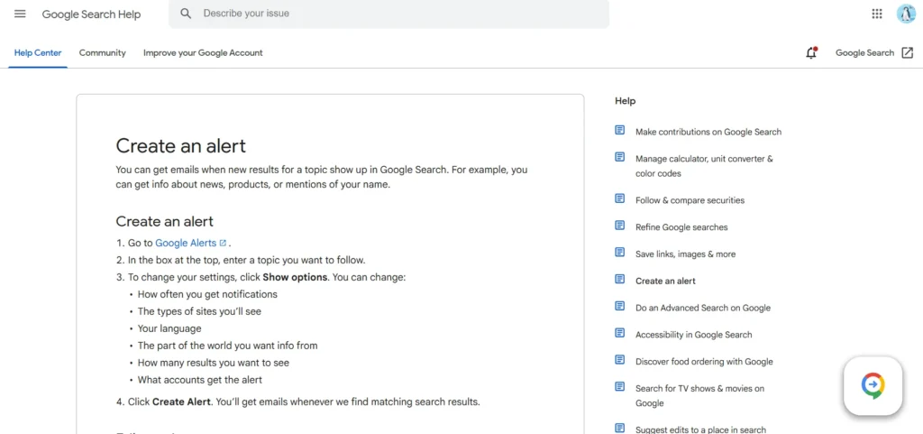Viewport: 923px width, 434px height.
Task: Open Follow & compare securities article
Action: click(x=690, y=200)
